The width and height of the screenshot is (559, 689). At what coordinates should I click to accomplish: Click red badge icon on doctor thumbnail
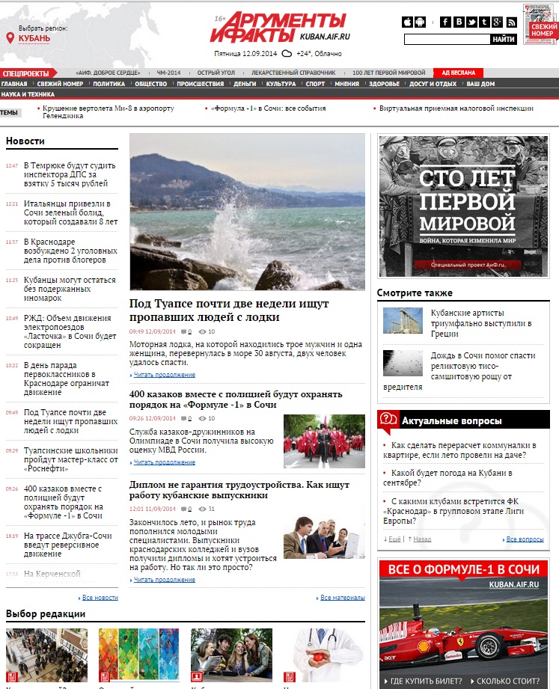point(289,676)
